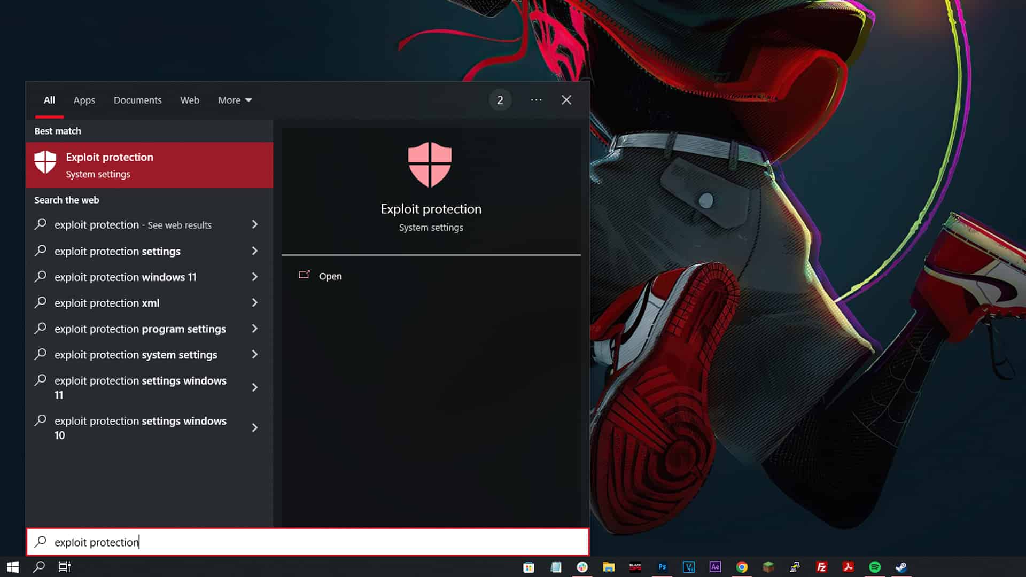See web results for exploit protection
1026x577 pixels.
point(133,225)
